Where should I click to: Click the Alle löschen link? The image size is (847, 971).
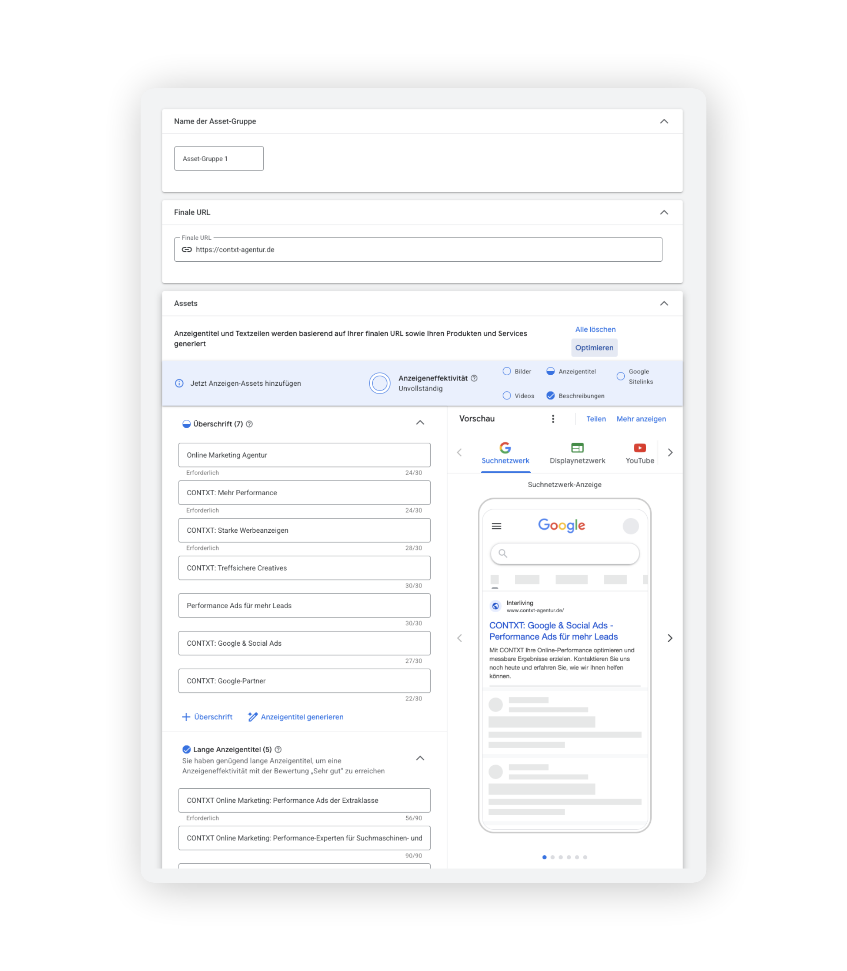(x=595, y=330)
